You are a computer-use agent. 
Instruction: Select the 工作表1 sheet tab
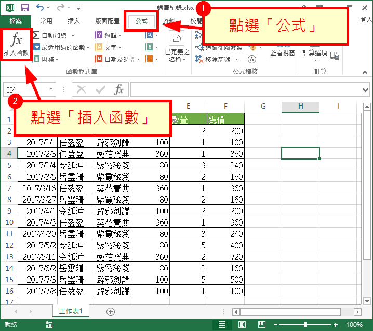(71, 311)
